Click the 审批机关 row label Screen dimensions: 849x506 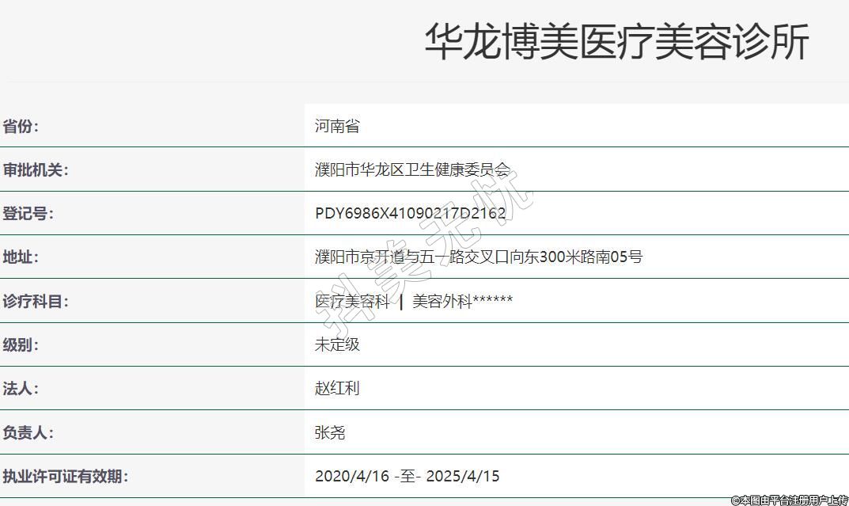click(36, 169)
